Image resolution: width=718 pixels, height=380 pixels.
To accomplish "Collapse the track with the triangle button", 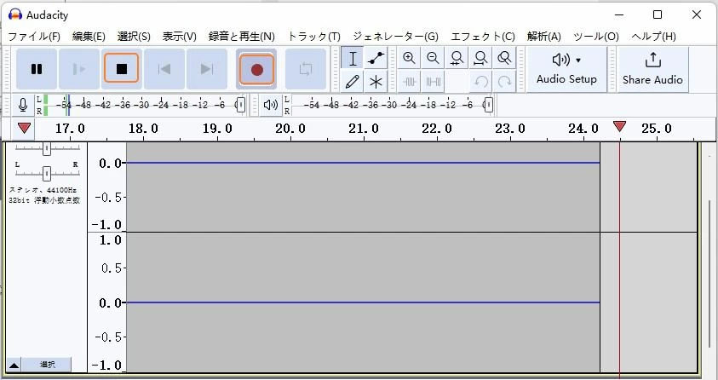I will pyautogui.click(x=15, y=365).
